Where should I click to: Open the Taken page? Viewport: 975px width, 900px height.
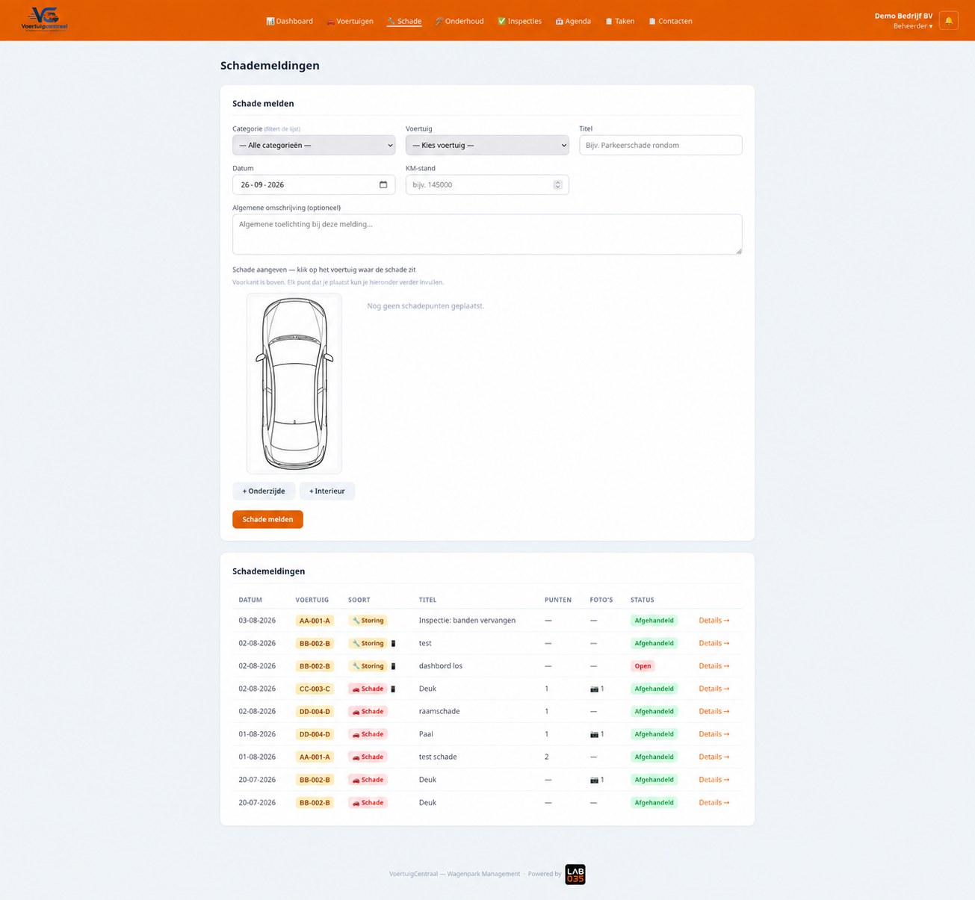(620, 21)
